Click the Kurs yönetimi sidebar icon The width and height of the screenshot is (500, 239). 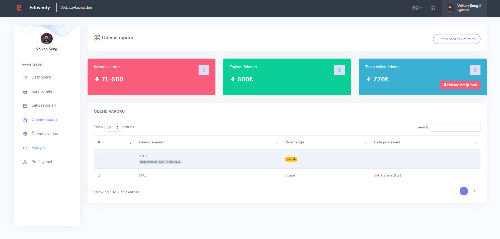click(25, 92)
